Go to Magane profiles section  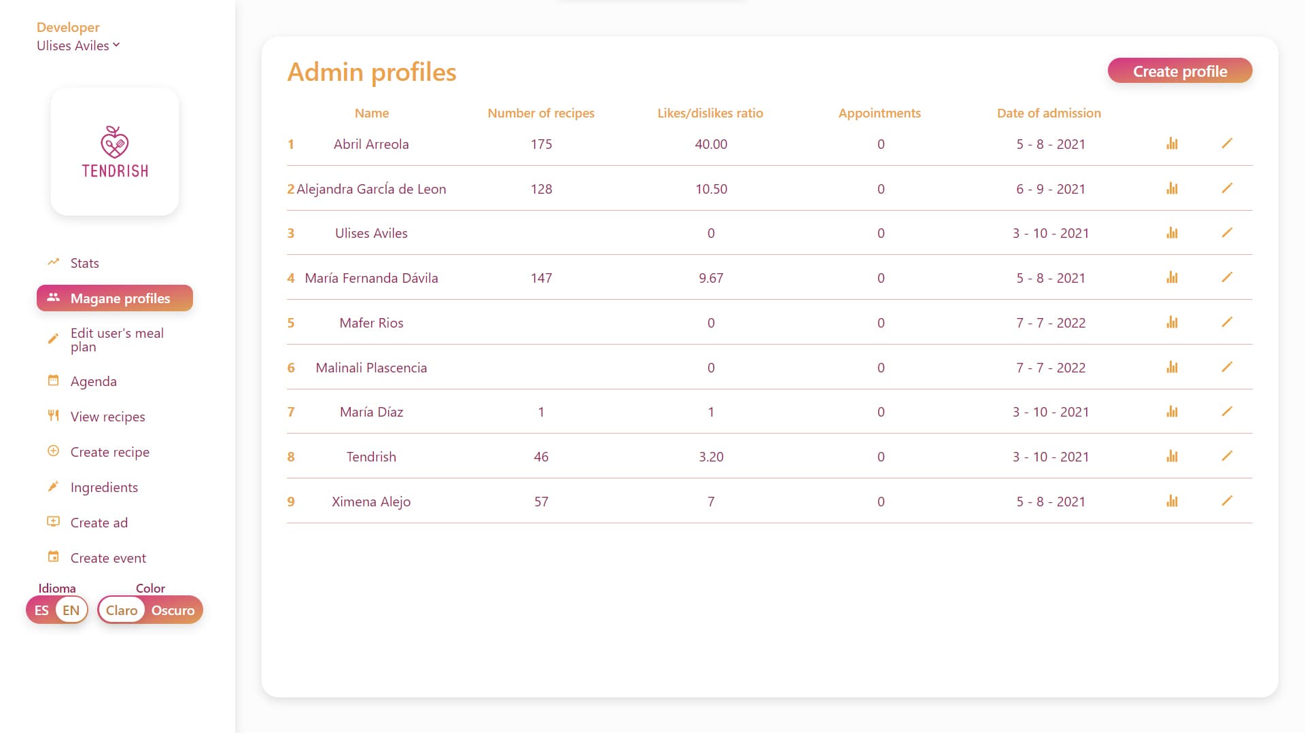[x=115, y=298]
